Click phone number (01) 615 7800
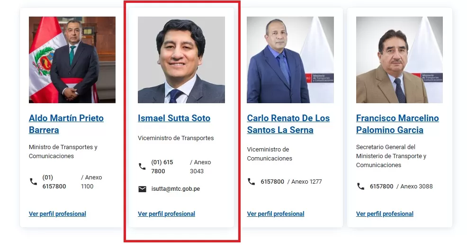Viewport: 467px width, 249px height. tap(162, 167)
